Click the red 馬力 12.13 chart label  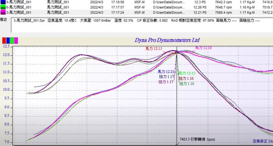pos(154,49)
